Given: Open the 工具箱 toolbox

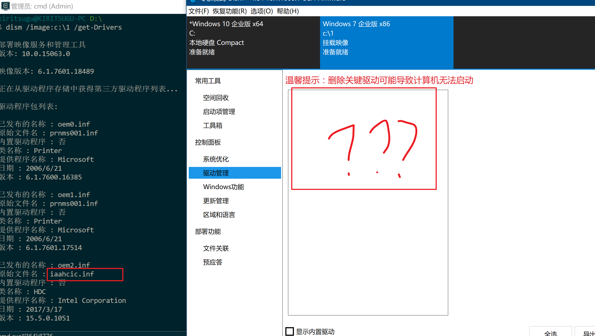Looking at the screenshot, I should point(212,126).
